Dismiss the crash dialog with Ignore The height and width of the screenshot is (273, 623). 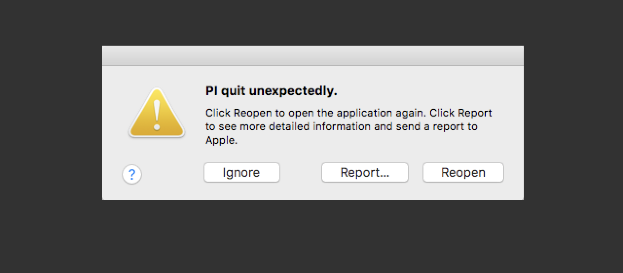[x=241, y=172]
